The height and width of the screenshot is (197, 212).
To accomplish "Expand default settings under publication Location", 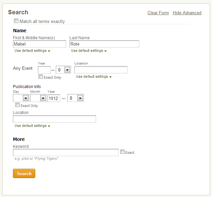I will (32, 126).
